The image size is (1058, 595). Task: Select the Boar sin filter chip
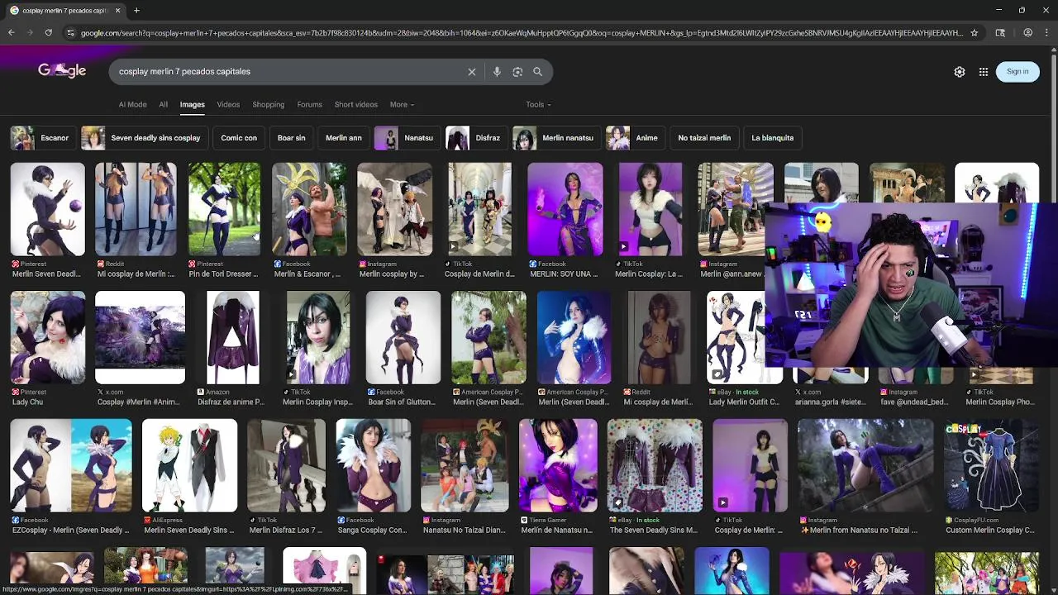coord(291,138)
